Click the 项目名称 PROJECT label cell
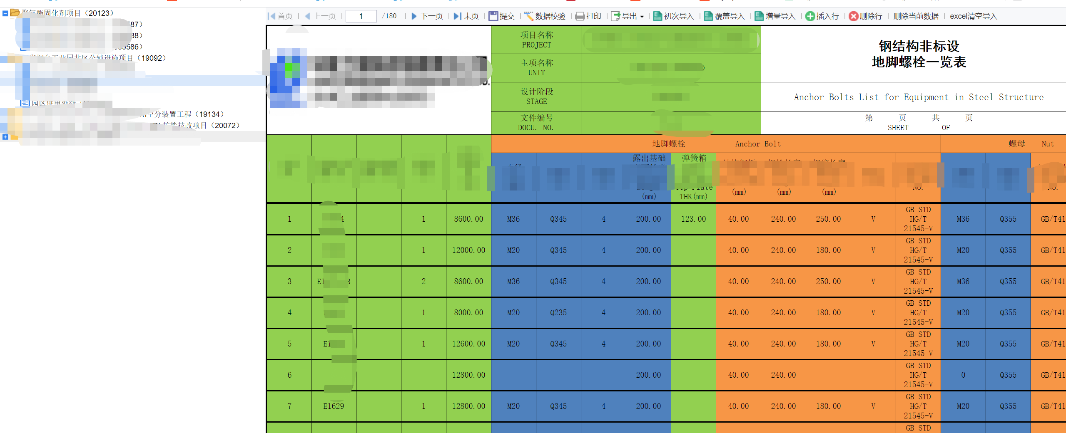The width and height of the screenshot is (1066, 433). click(536, 40)
